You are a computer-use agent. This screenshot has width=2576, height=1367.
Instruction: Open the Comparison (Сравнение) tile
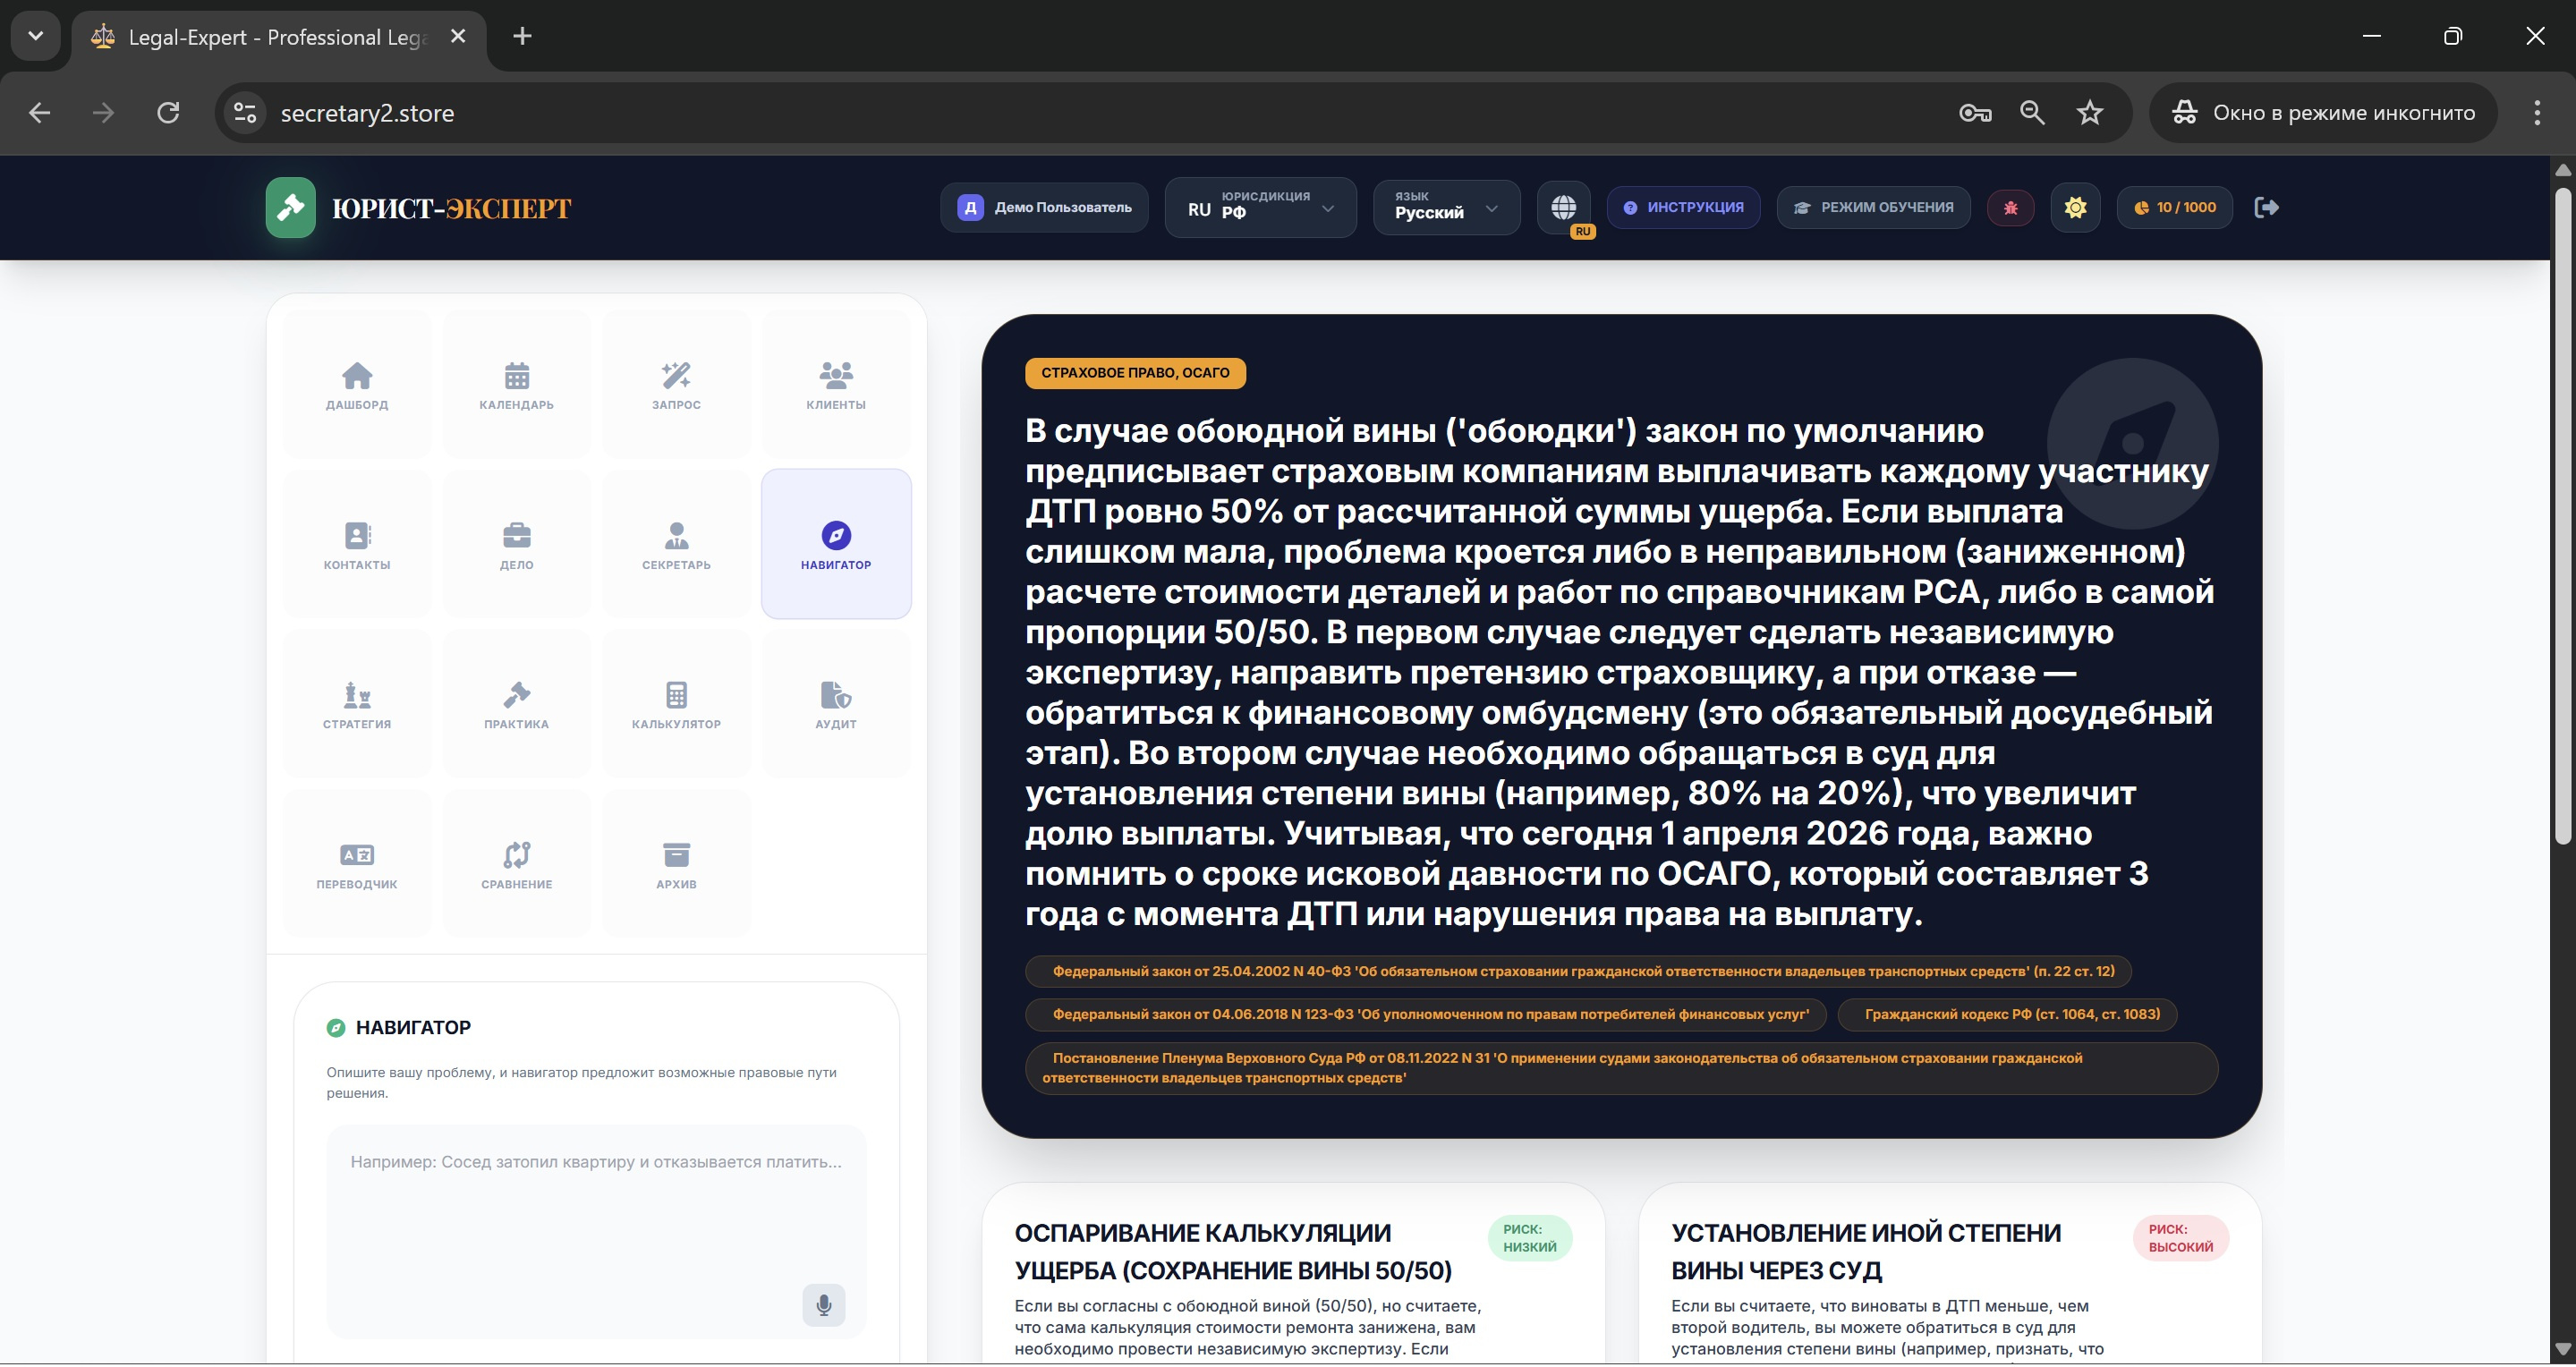(x=516, y=864)
